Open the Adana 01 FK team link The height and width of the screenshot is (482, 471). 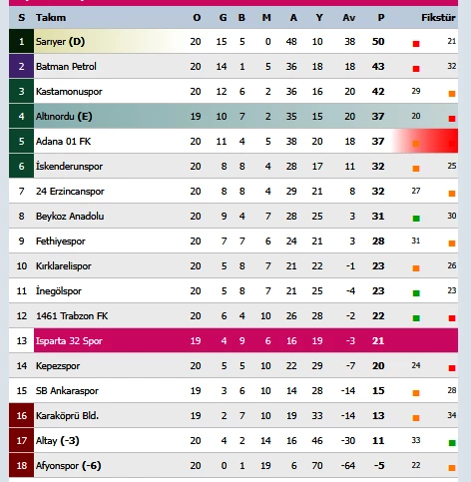pyautogui.click(x=63, y=142)
